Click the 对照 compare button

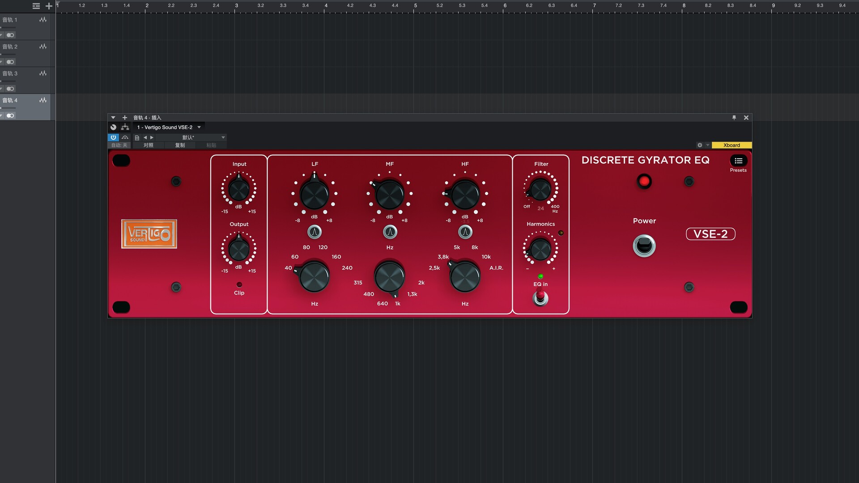point(149,145)
